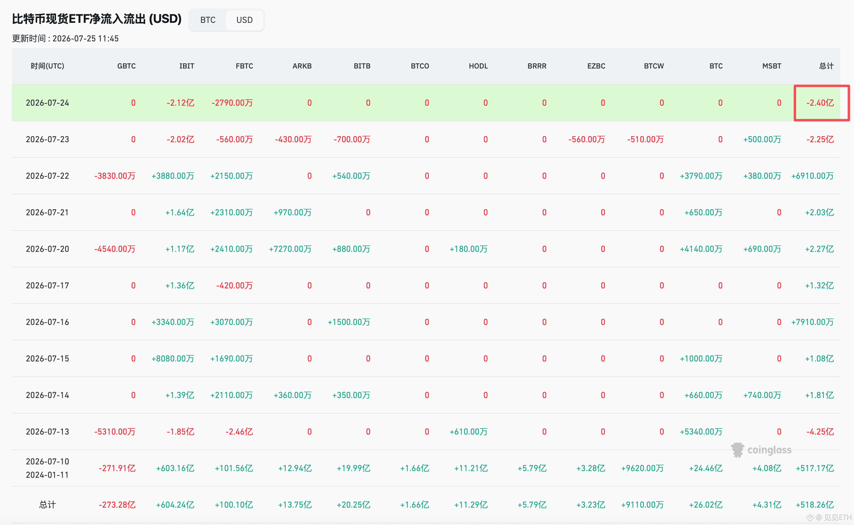Select the ARKB column header
This screenshot has height=525, width=854.
tap(302, 66)
